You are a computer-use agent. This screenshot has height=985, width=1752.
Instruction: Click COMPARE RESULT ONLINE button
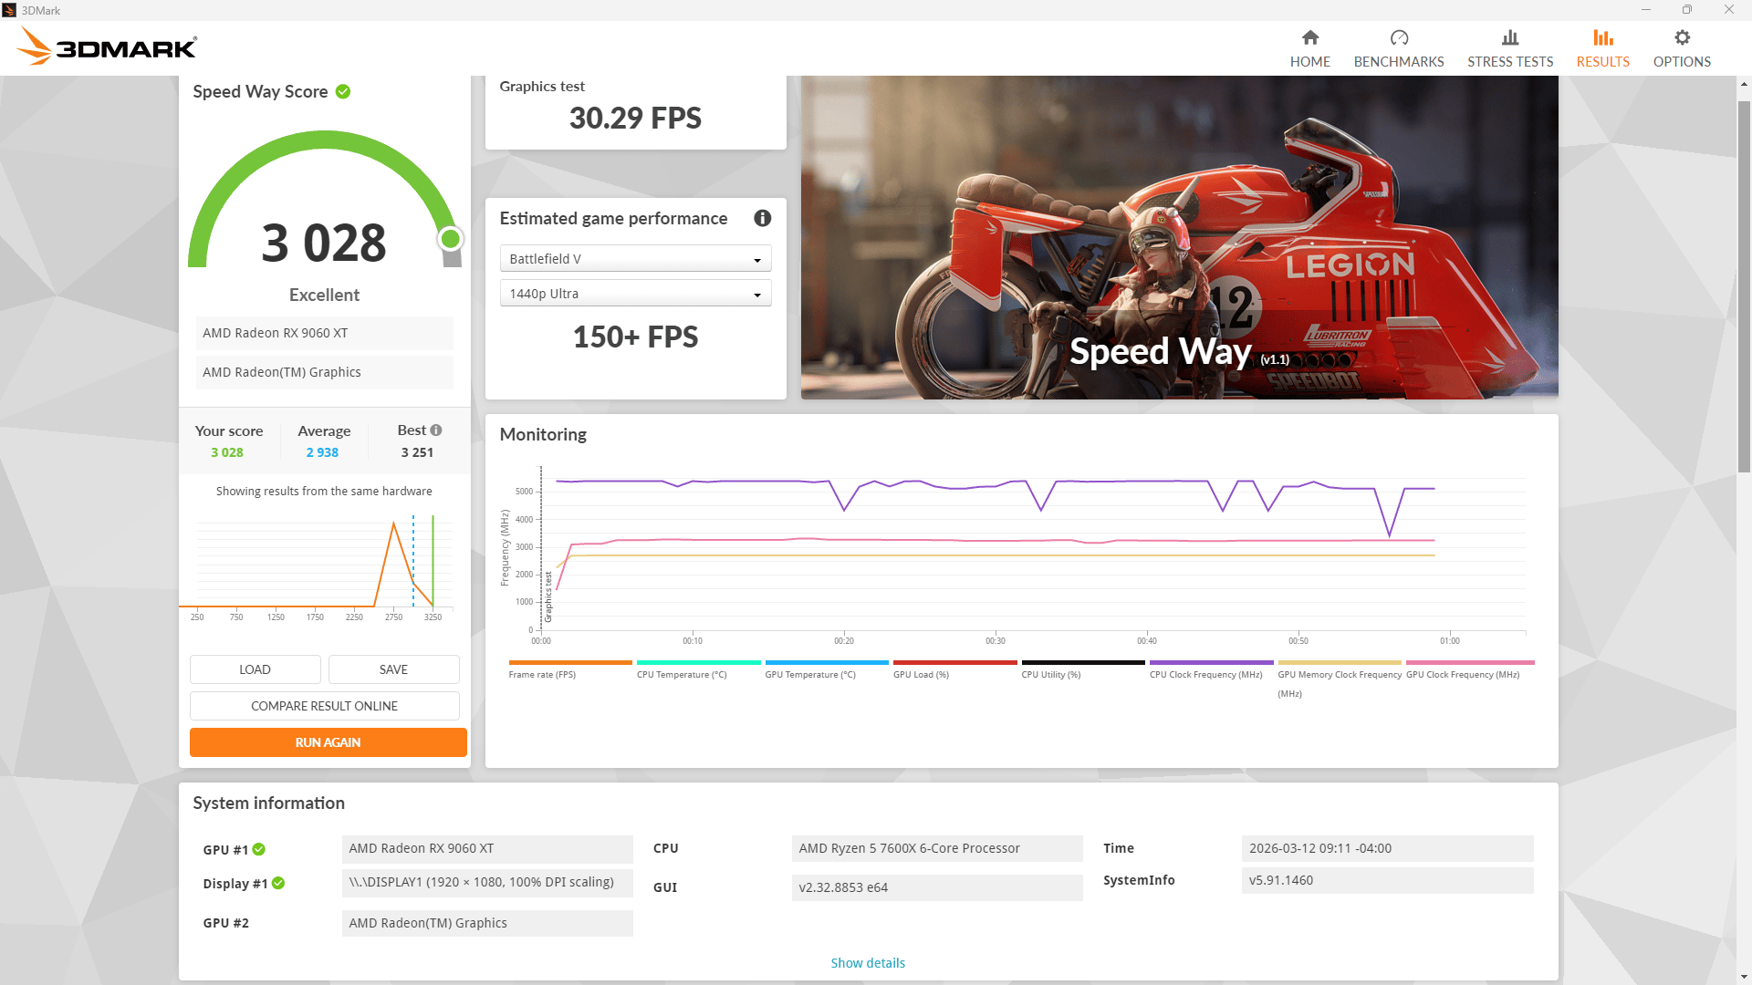(324, 706)
